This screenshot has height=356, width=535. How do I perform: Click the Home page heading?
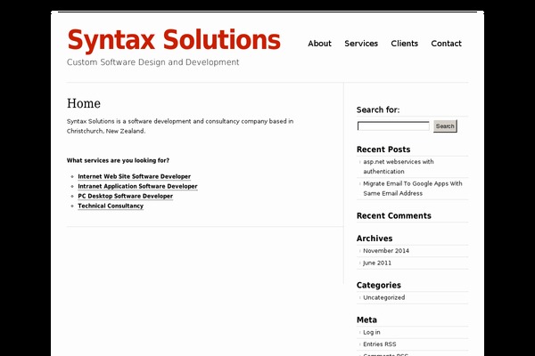[x=84, y=103]
